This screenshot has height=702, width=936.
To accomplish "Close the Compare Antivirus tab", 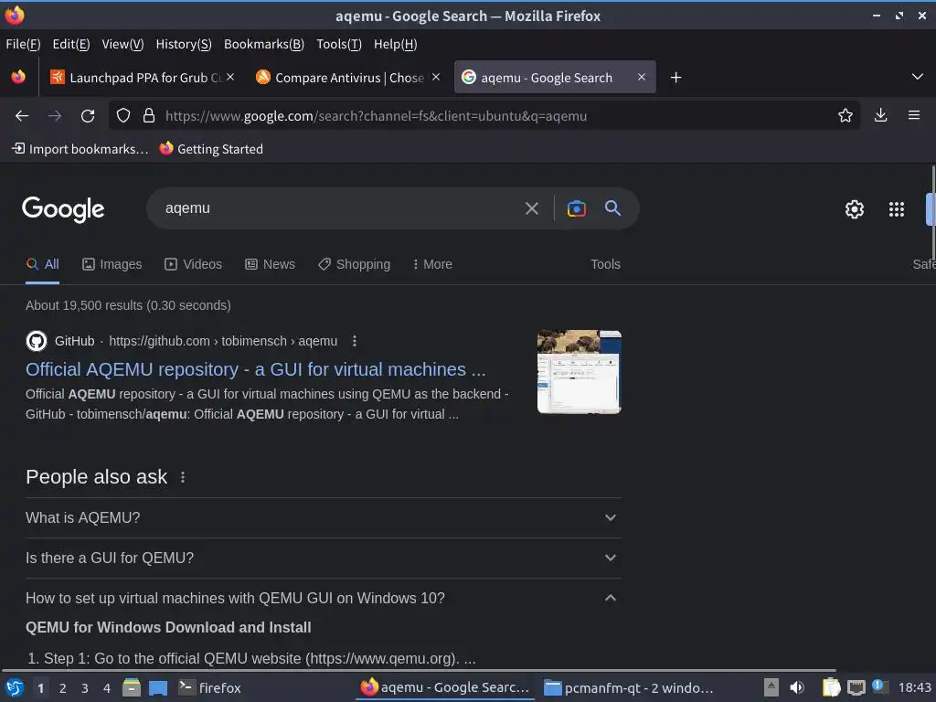I will tap(436, 77).
